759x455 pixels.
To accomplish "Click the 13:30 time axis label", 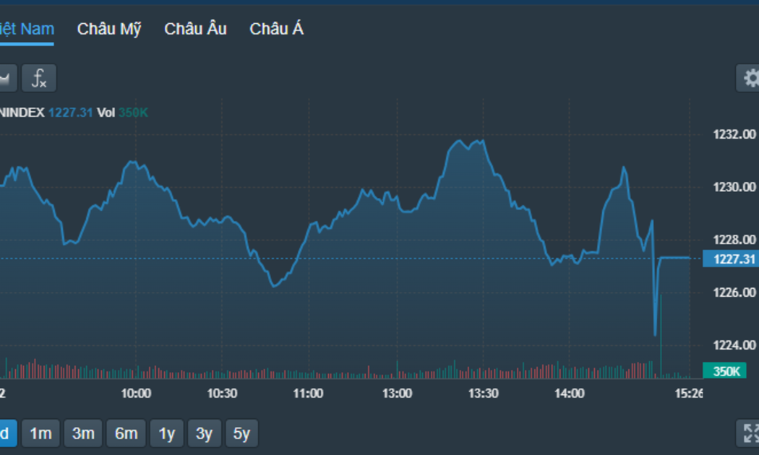I will point(483,393).
